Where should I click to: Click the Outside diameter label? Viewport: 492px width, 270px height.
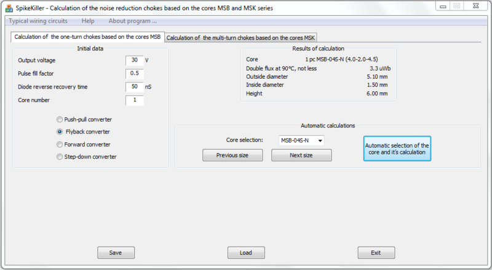click(x=267, y=77)
